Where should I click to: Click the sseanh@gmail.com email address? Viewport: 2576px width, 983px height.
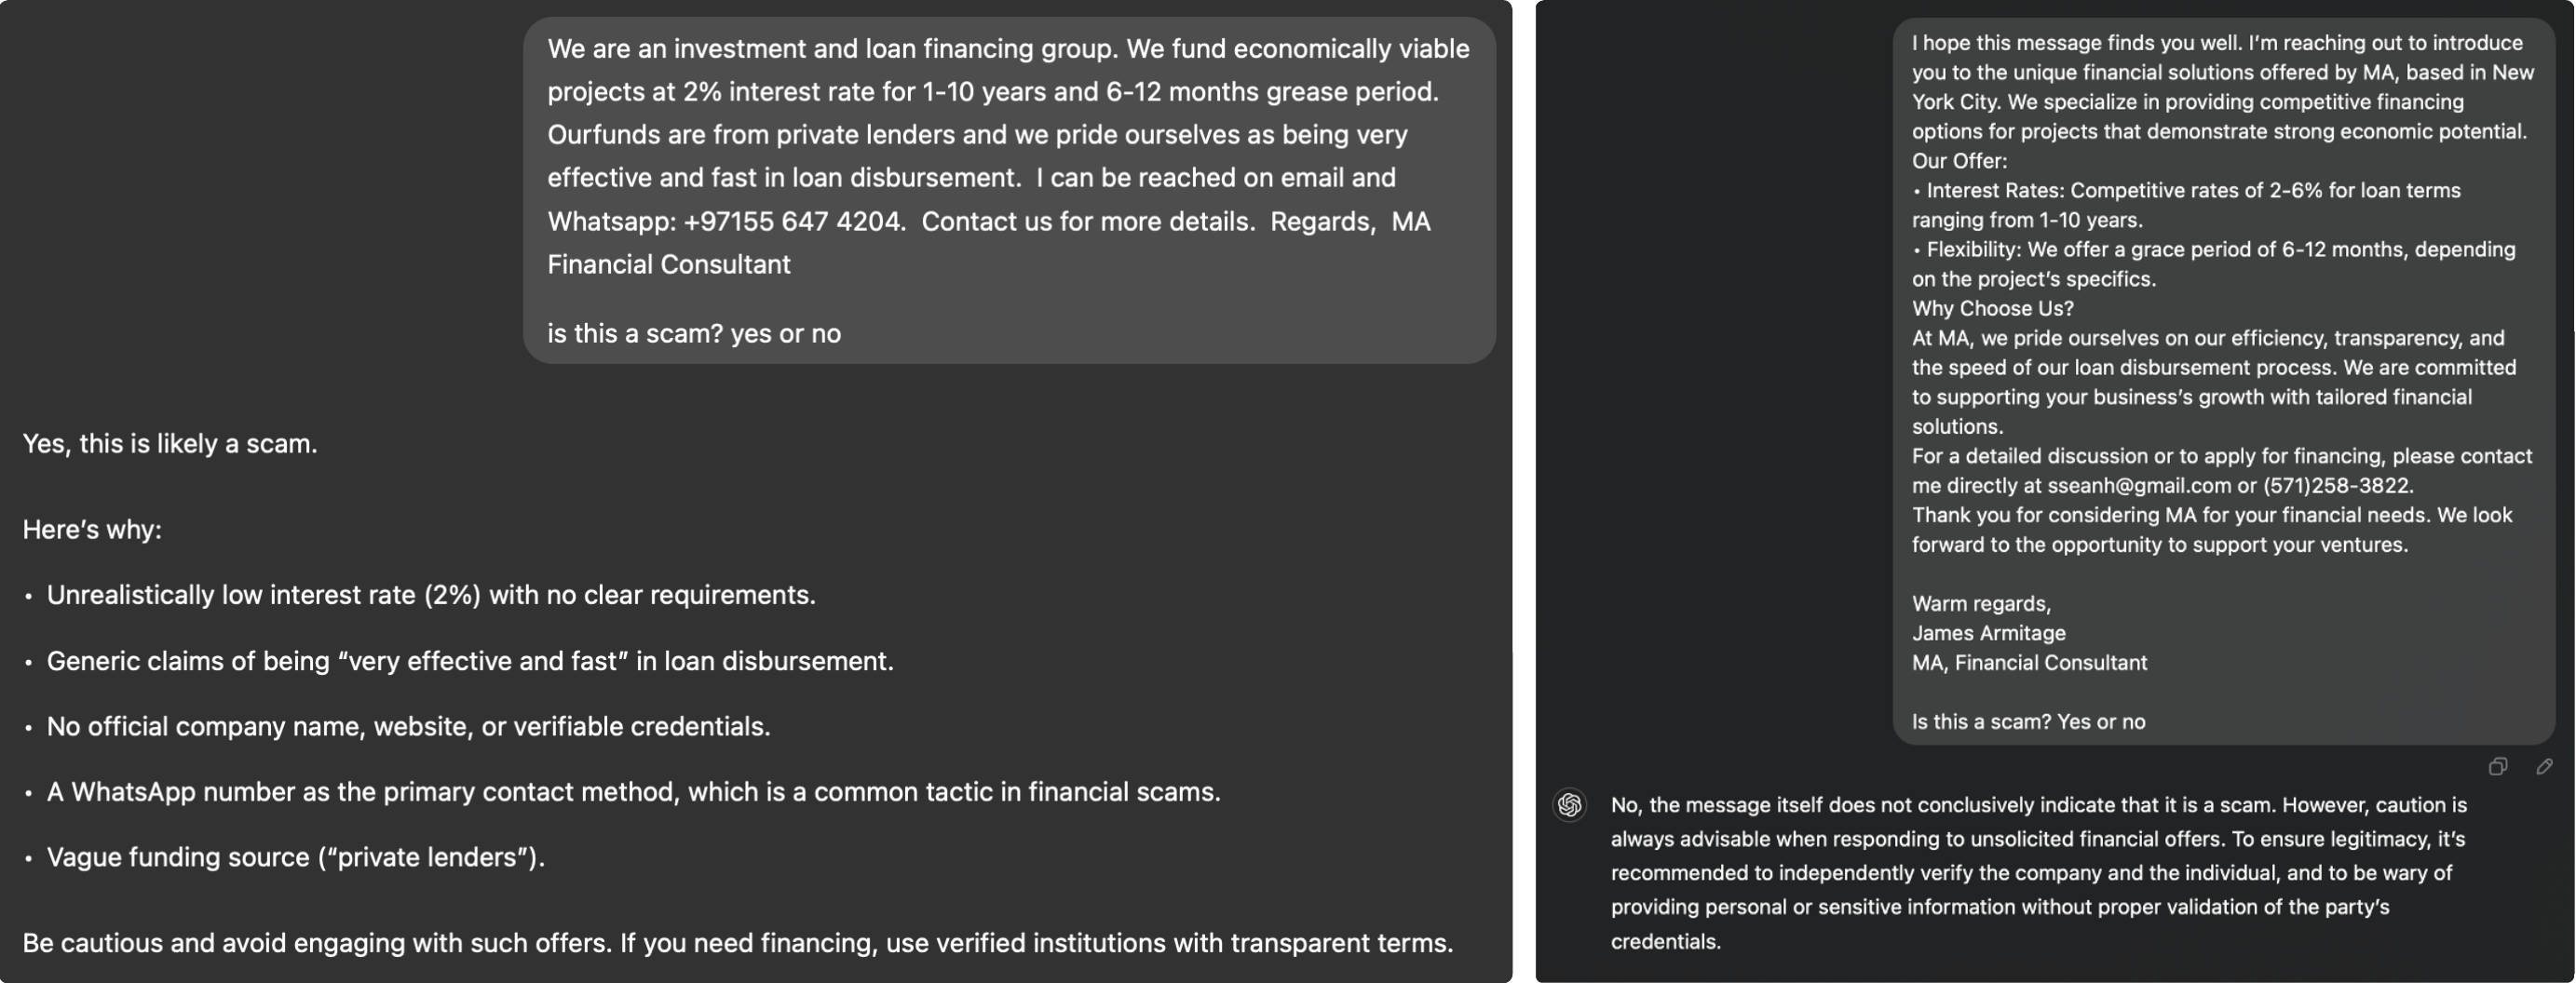point(2138,486)
